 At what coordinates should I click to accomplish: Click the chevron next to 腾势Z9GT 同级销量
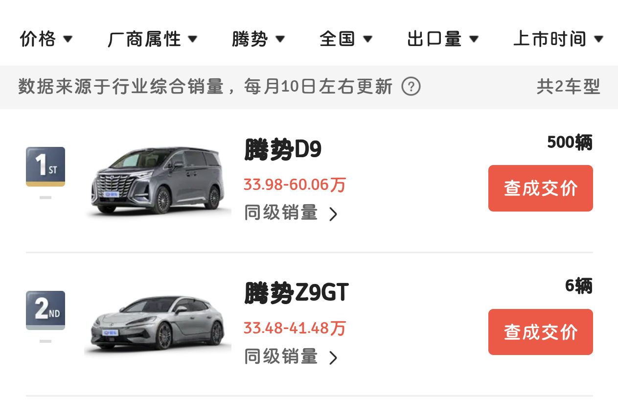click(334, 357)
